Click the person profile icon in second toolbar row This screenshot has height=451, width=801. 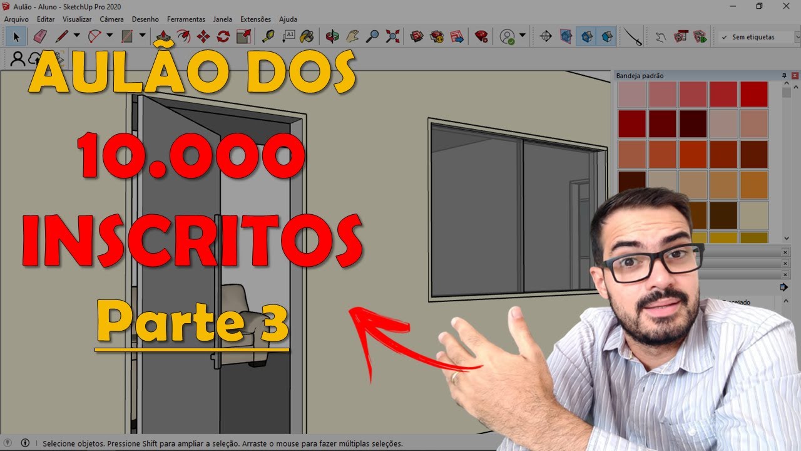pyautogui.click(x=18, y=60)
